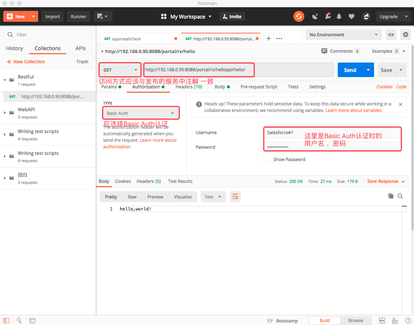414x325 pixels.
Task: Toggle the word wrap icon in response
Action: click(x=235, y=197)
